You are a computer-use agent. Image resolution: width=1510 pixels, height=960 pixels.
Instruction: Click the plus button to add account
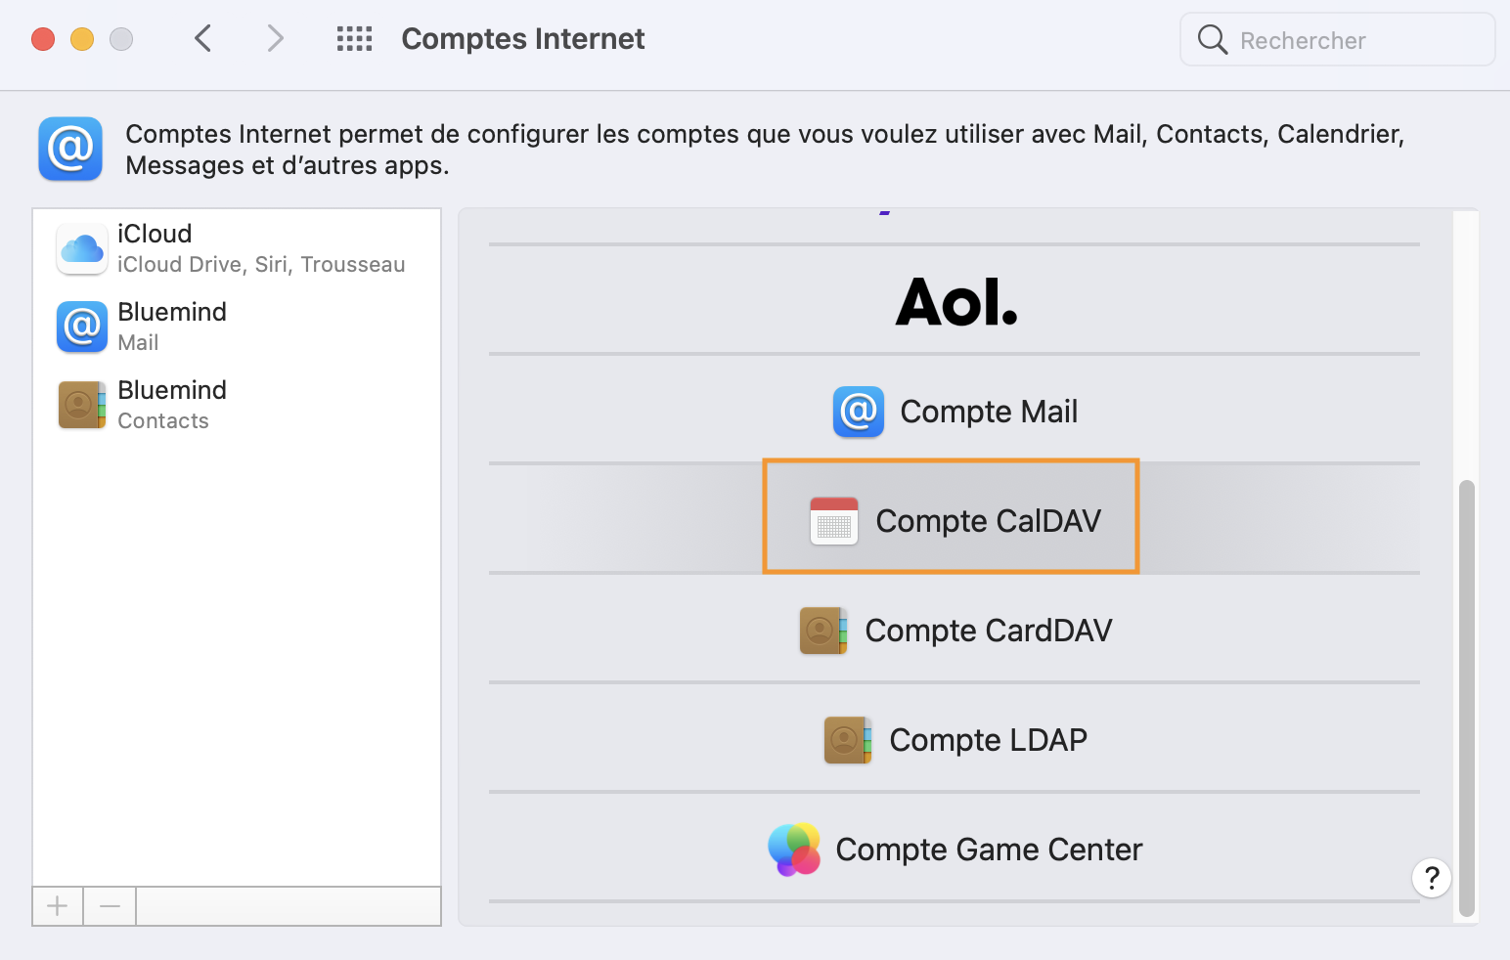coord(58,906)
